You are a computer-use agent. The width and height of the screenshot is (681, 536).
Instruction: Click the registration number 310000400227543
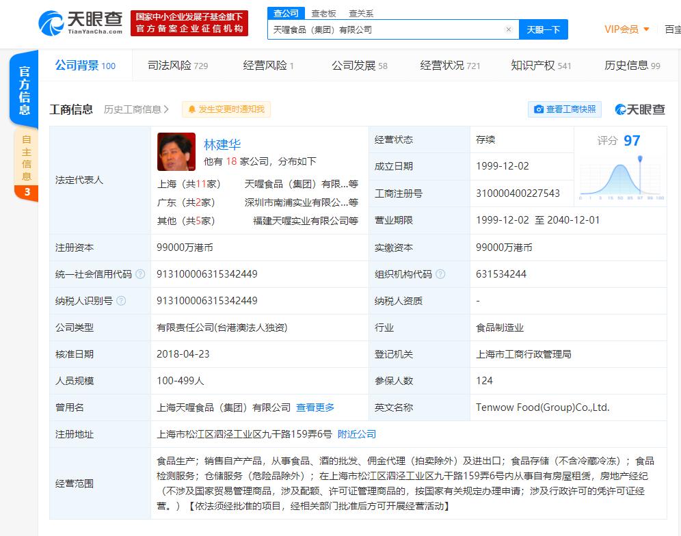pos(518,193)
